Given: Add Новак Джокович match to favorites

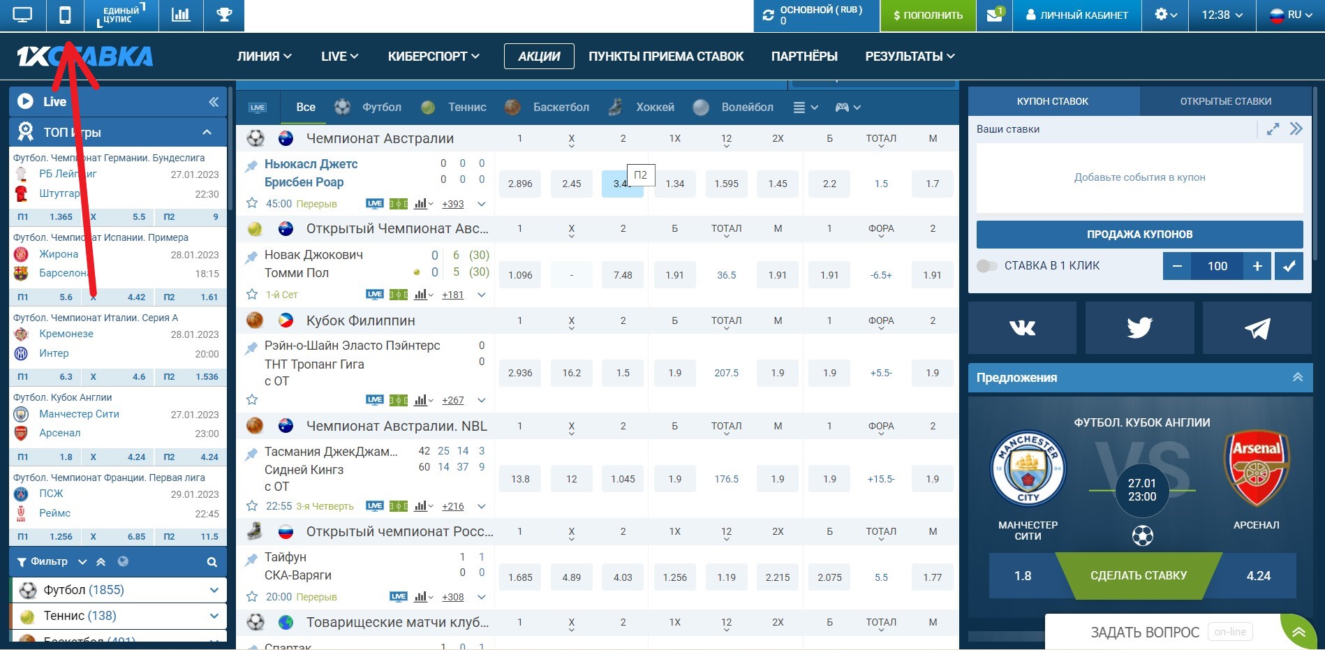Looking at the screenshot, I should 252,295.
